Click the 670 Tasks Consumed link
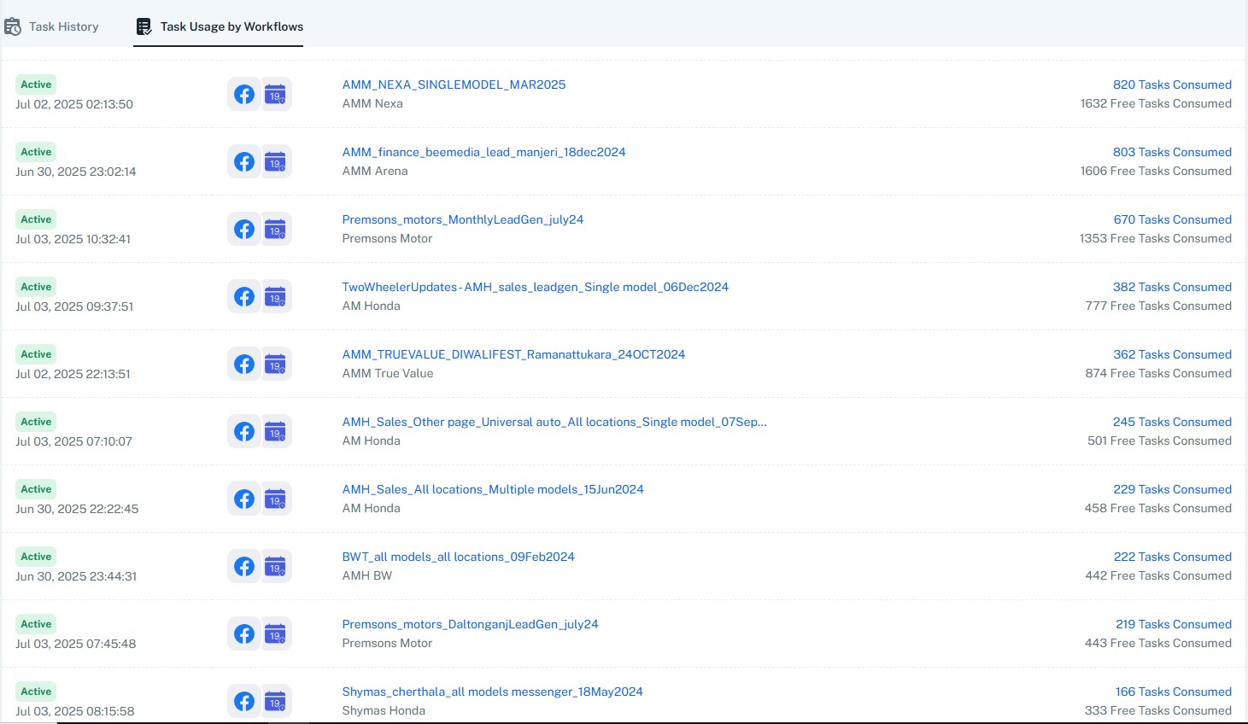The height and width of the screenshot is (724, 1248). (1172, 219)
